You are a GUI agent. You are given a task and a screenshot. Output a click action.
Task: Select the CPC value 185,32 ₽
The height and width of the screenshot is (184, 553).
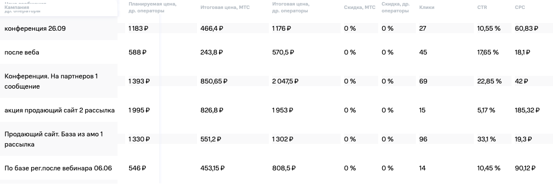point(527,110)
